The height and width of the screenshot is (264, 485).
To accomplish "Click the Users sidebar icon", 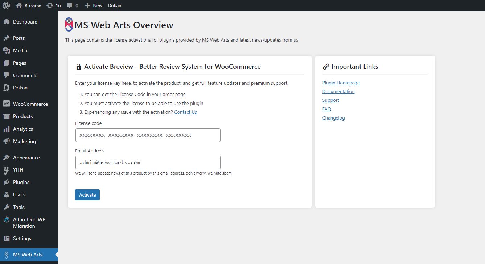I will pyautogui.click(x=7, y=194).
